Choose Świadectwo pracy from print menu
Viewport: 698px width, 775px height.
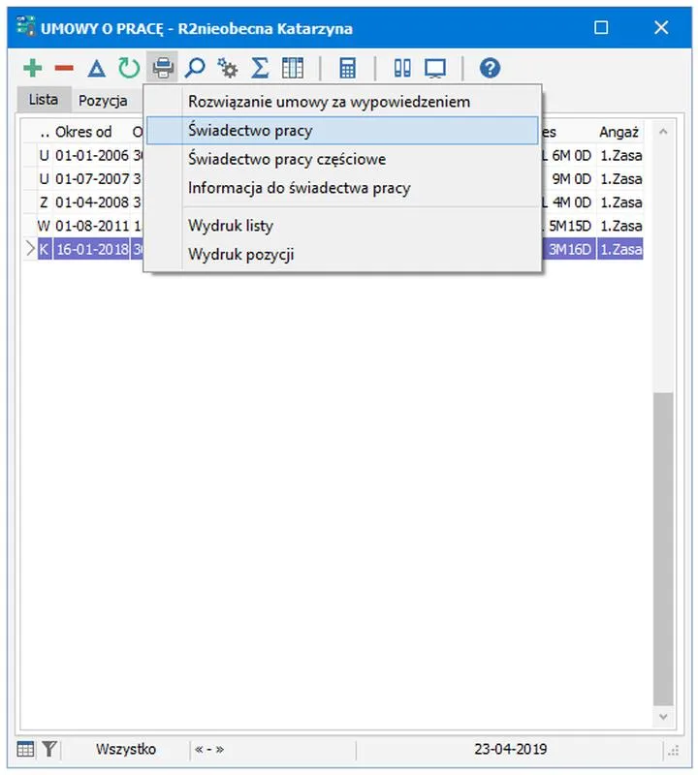pyautogui.click(x=250, y=131)
